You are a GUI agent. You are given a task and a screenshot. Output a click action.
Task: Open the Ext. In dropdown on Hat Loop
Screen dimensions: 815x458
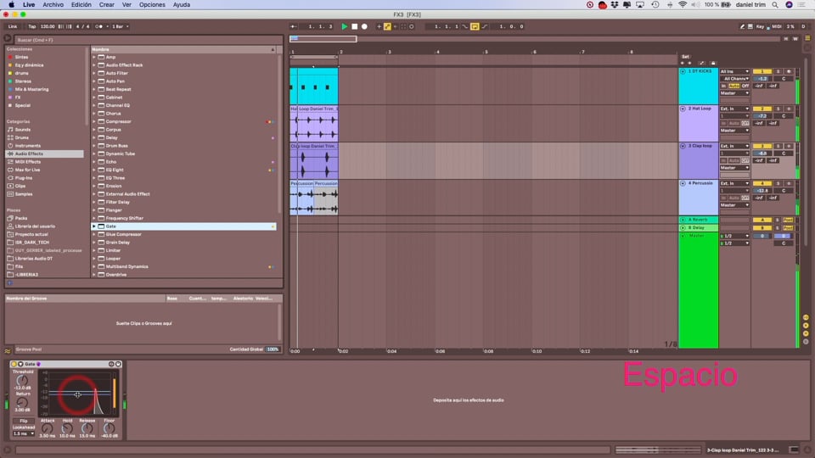tap(734, 109)
